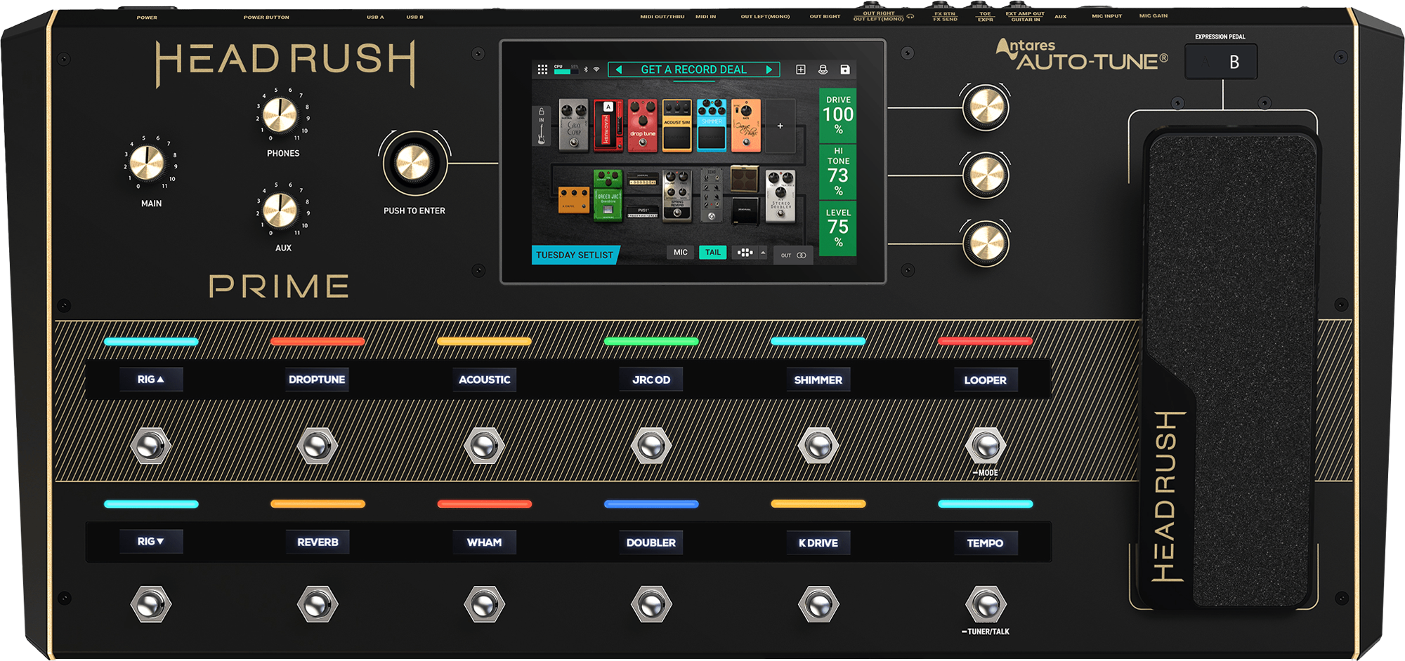Toggle the OUT stereo link button
This screenshot has width=1405, height=661.
coord(794,255)
